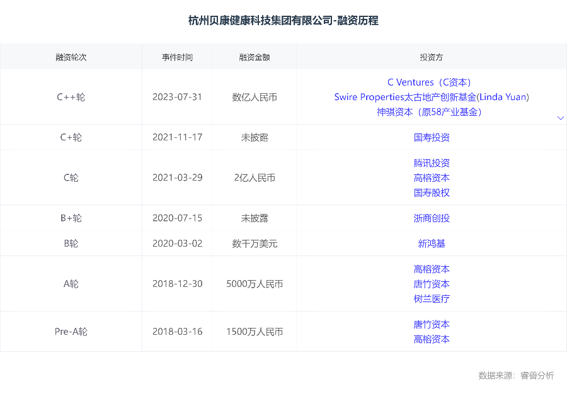Open the 树兰医疗 investor link

432,298
